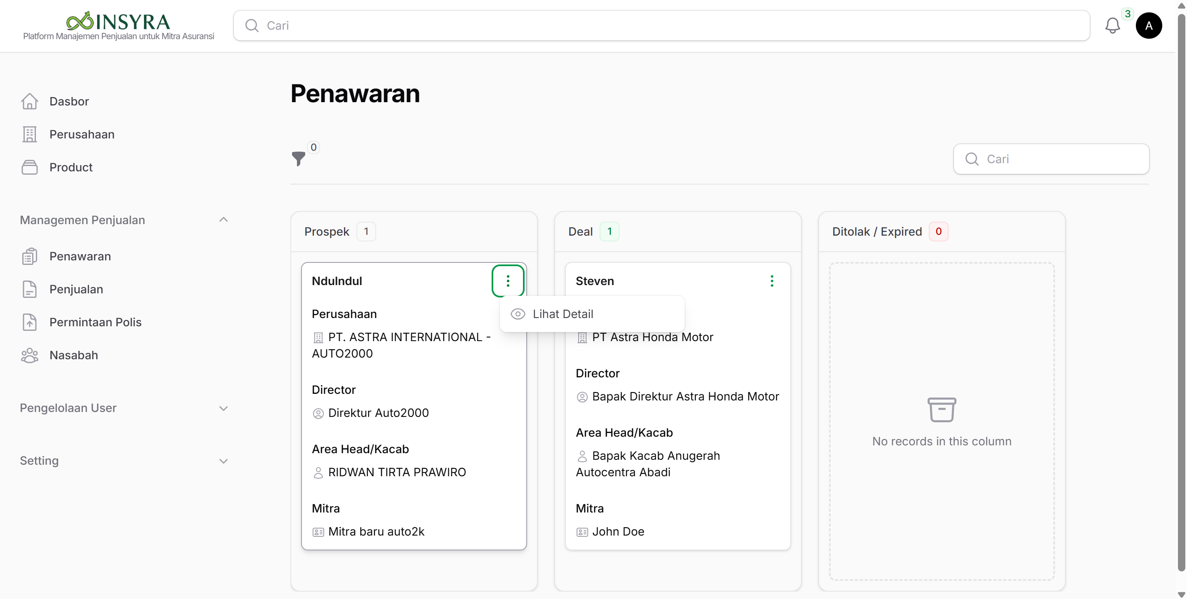Click the Perusahaan building icon in sidebar
The width and height of the screenshot is (1187, 599).
coord(30,134)
